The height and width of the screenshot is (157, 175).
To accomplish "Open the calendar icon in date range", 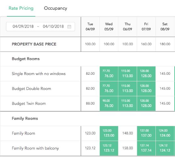I will coord(69,26).
